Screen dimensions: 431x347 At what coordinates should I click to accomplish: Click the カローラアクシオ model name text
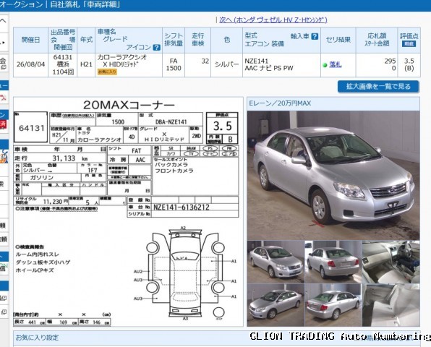[x=122, y=57]
